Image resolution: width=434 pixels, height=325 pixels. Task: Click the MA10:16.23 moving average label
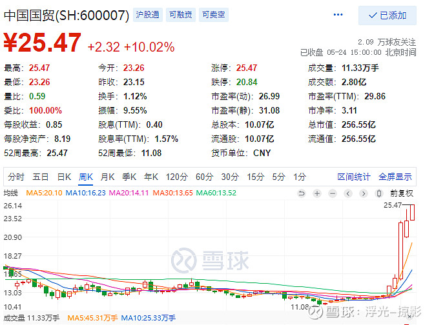pos(85,193)
